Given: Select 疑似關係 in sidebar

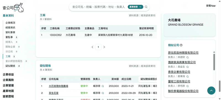Looking at the screenshot, I should 10,66.
